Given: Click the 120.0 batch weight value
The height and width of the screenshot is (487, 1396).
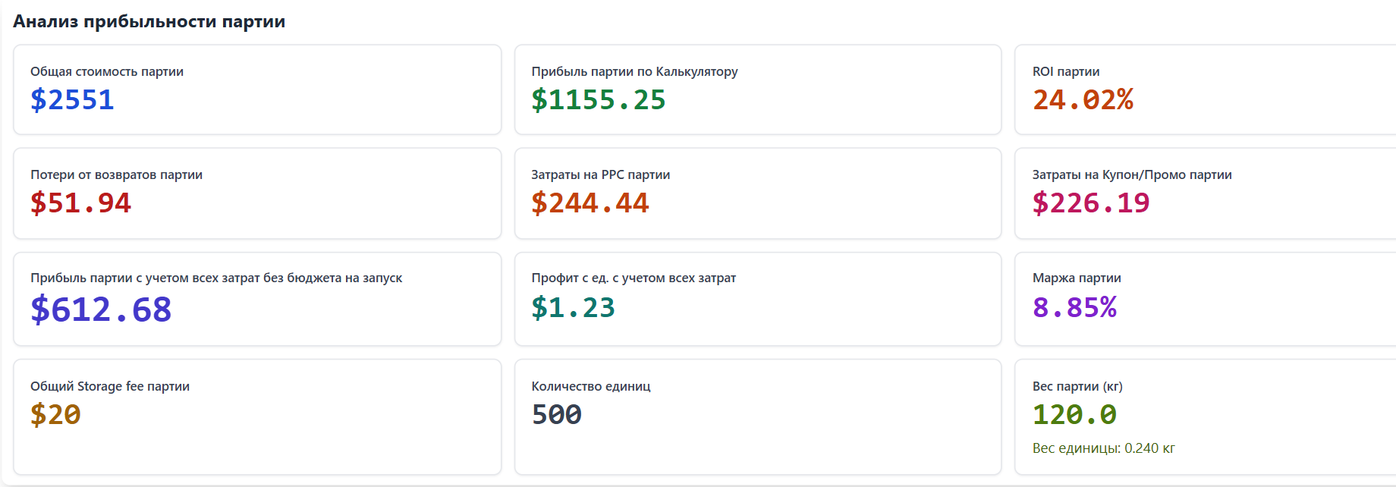Looking at the screenshot, I should (x=1074, y=415).
